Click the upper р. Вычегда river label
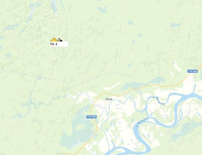 [x=159, y=100]
